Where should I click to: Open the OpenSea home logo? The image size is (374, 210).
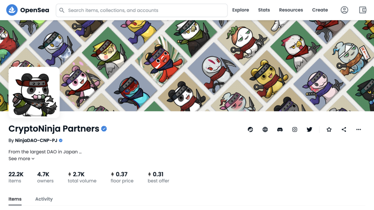tap(28, 10)
